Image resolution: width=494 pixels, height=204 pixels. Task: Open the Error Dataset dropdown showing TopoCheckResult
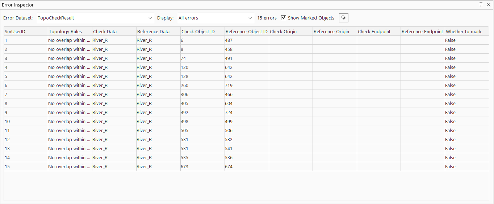coord(96,18)
